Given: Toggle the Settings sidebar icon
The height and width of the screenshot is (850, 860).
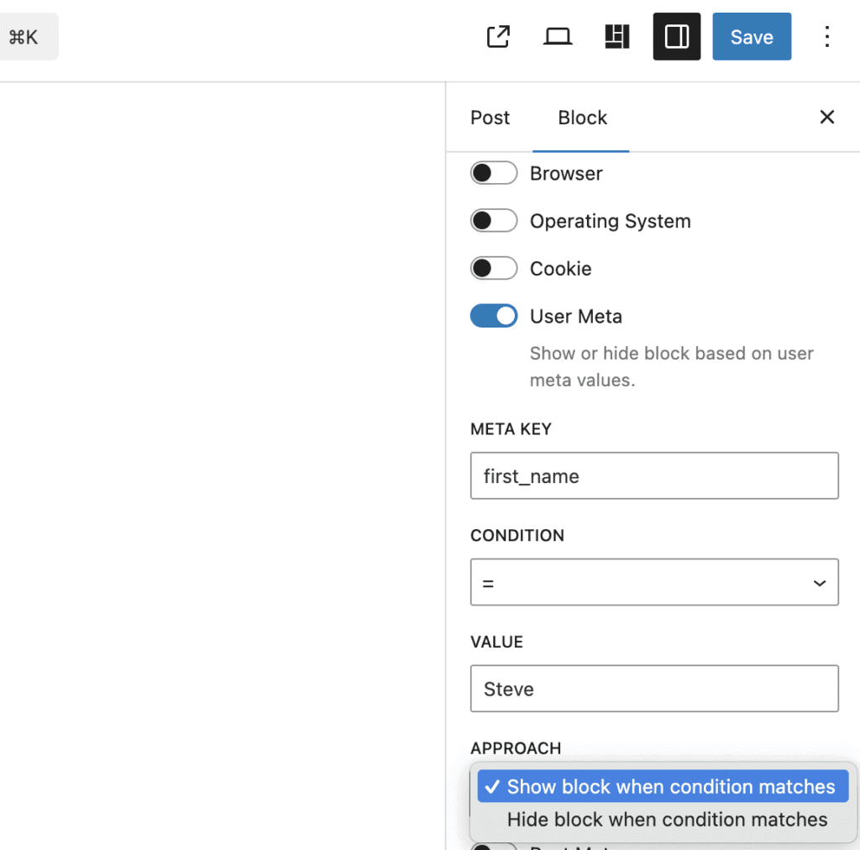Looking at the screenshot, I should tap(676, 36).
